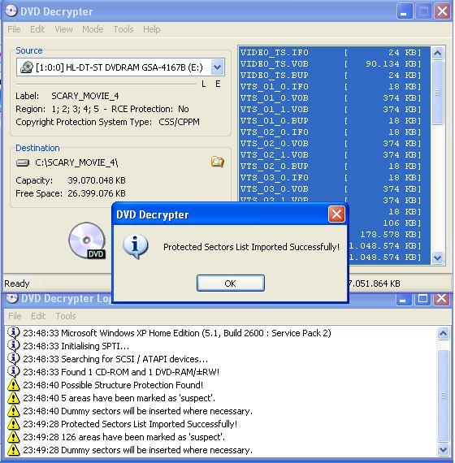455x463 pixels.
Task: Open the Mode menu
Action: [93, 29]
